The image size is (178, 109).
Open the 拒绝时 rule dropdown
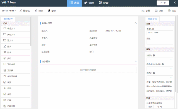pyautogui.click(x=160, y=78)
